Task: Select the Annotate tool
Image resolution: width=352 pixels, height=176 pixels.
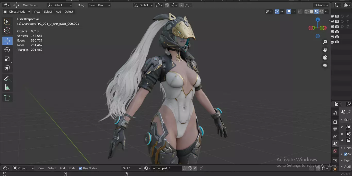Action: pyautogui.click(x=7, y=78)
